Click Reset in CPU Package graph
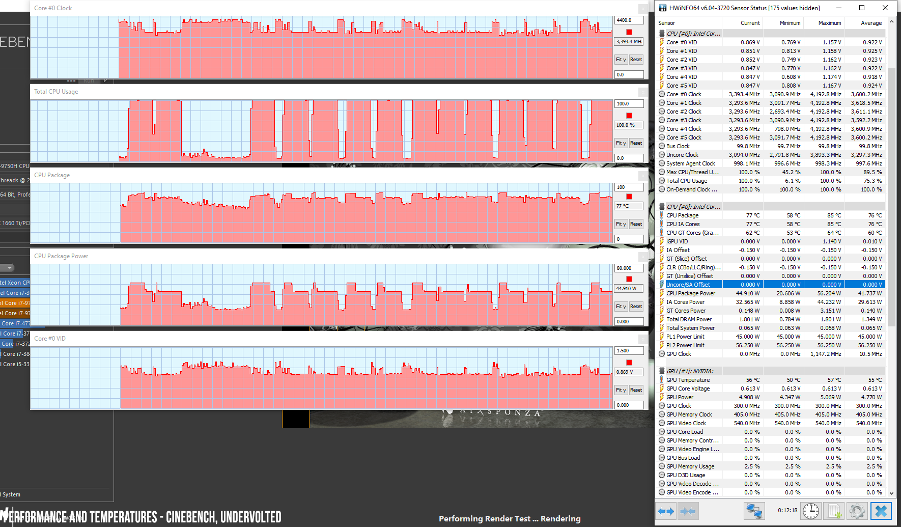The width and height of the screenshot is (901, 527). (x=636, y=224)
